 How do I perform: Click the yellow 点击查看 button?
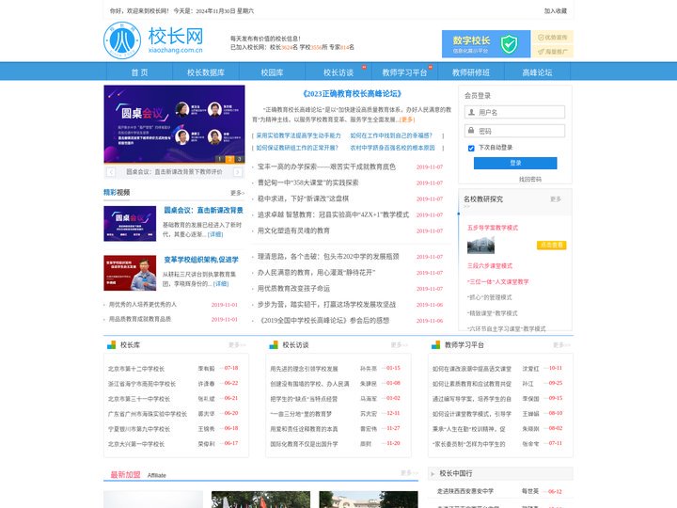(x=551, y=245)
